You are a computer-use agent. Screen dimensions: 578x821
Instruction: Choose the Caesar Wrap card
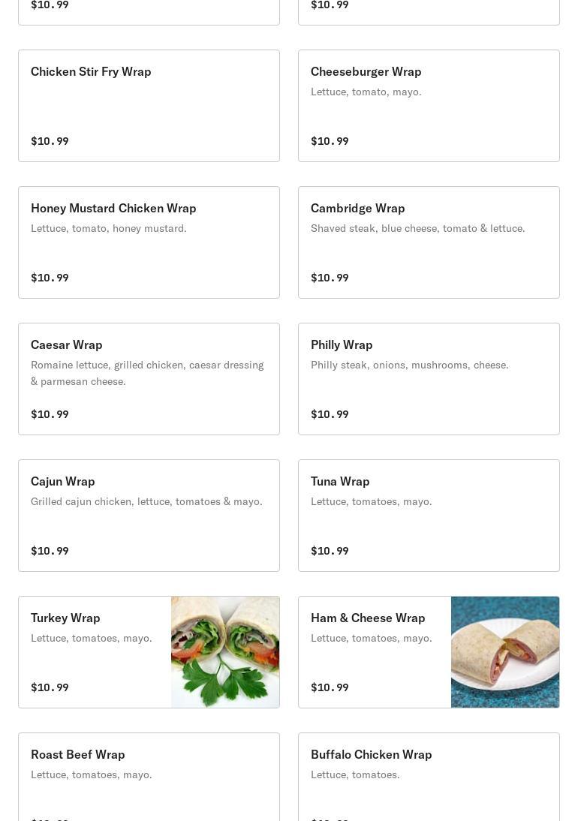pos(149,379)
